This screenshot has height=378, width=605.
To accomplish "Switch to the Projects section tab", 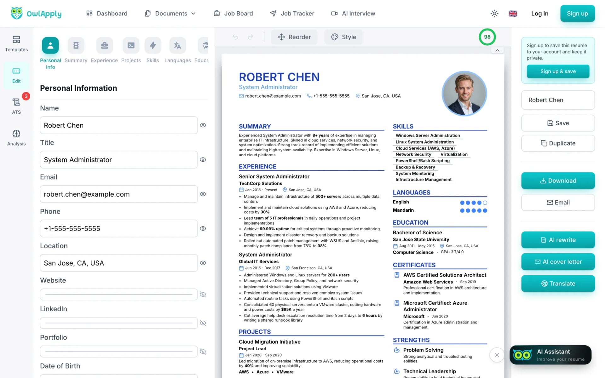I will pos(131,50).
